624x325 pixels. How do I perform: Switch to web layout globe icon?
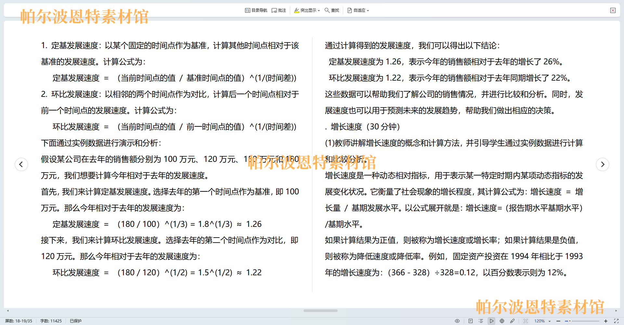point(502,321)
